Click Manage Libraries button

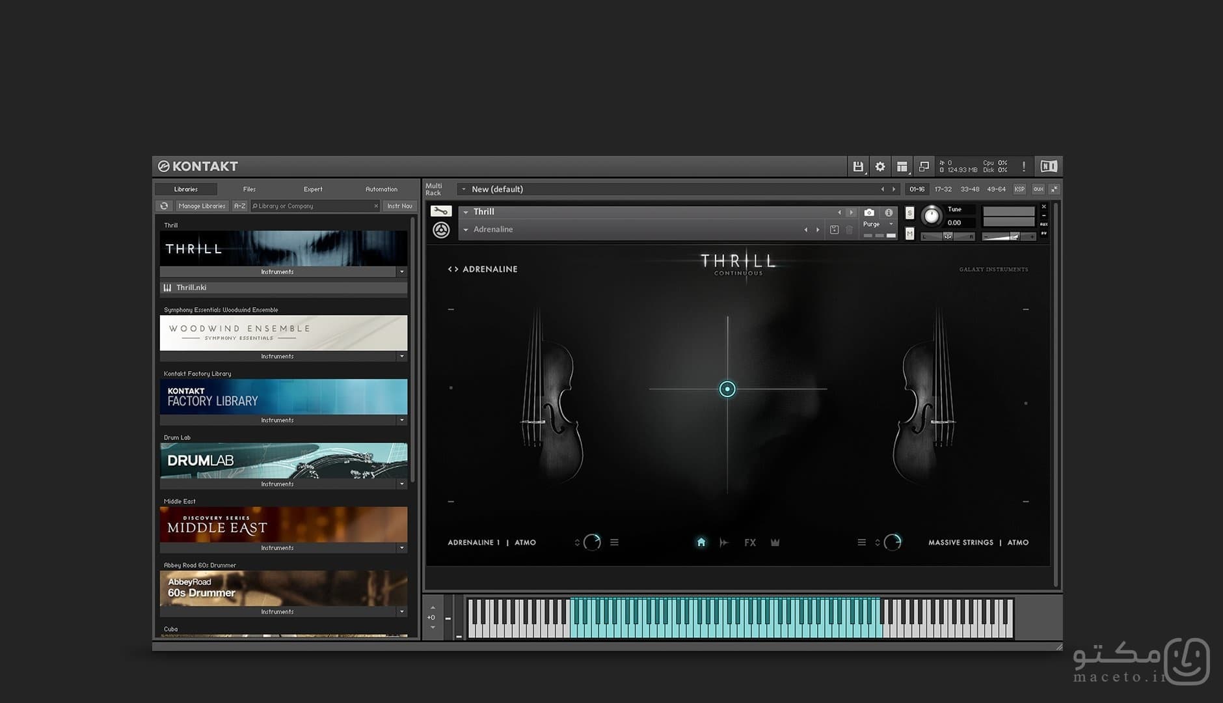tap(202, 206)
